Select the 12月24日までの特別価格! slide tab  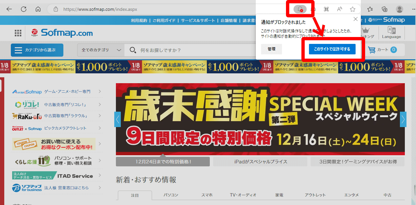click(163, 162)
